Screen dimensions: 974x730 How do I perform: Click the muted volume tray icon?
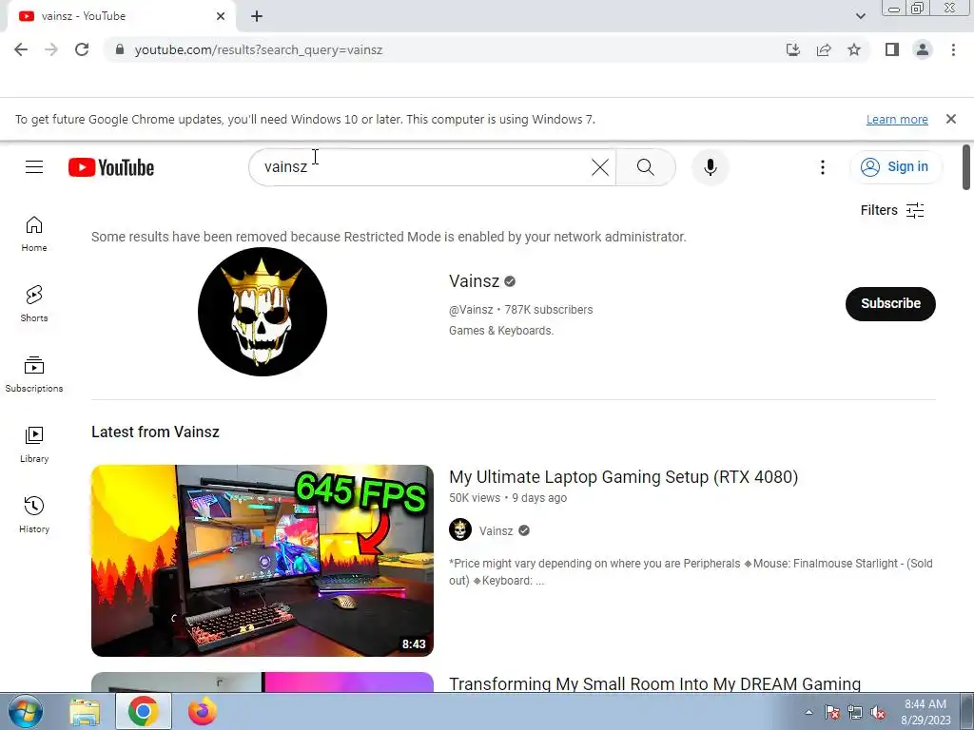pos(878,712)
